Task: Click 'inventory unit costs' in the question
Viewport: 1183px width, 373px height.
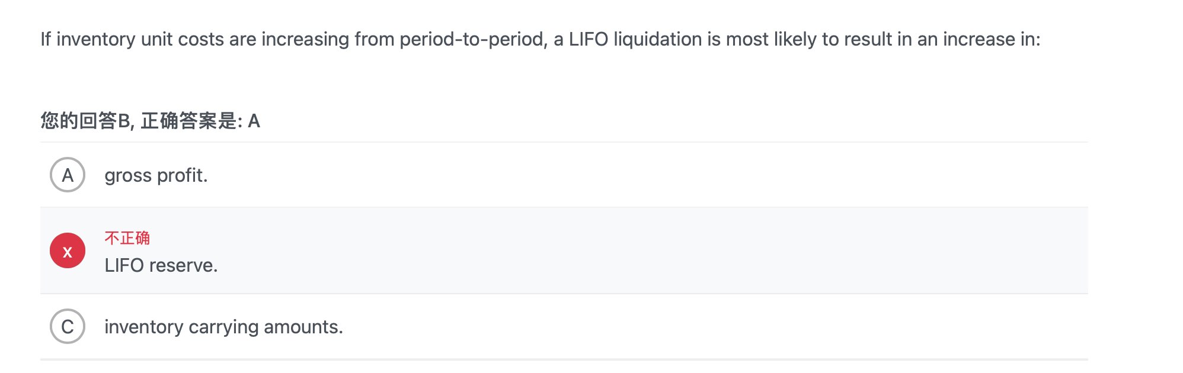Action: (x=140, y=39)
